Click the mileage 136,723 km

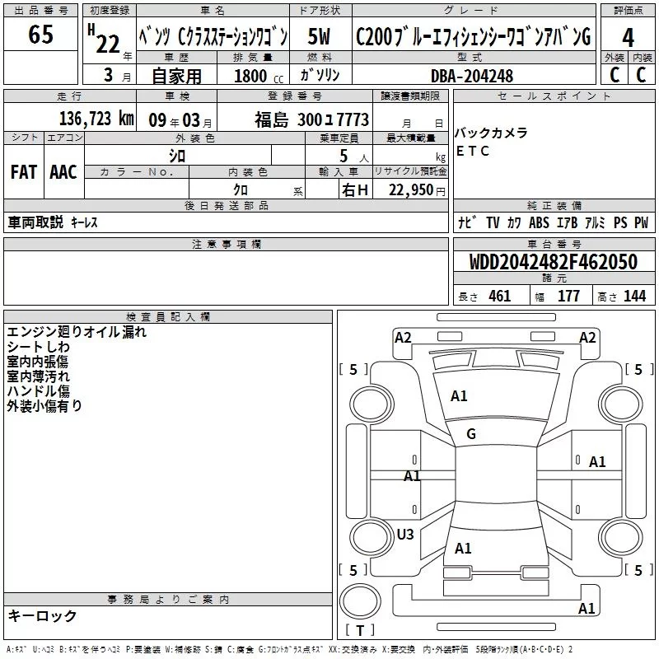[96, 119]
